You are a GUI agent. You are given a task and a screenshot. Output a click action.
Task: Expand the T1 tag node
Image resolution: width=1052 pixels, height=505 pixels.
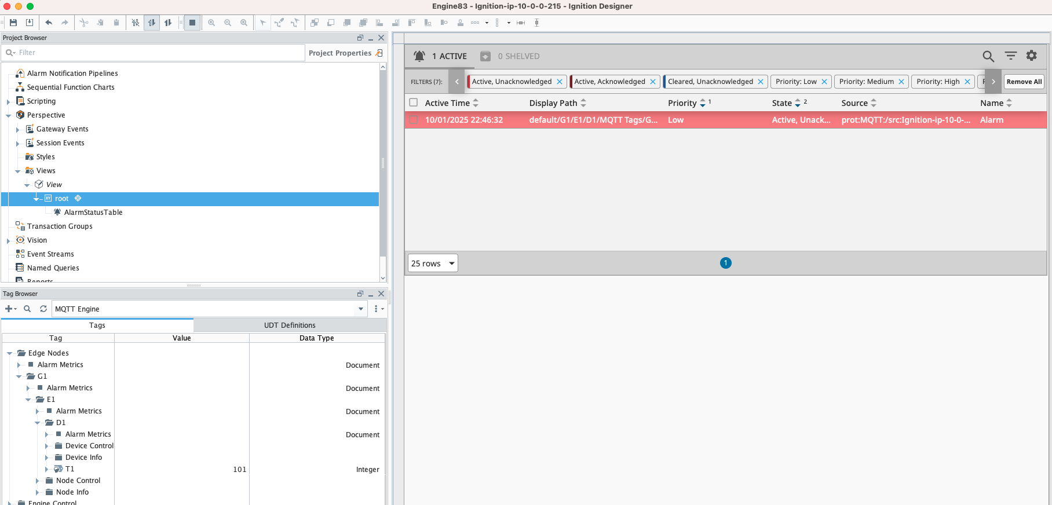(x=47, y=469)
